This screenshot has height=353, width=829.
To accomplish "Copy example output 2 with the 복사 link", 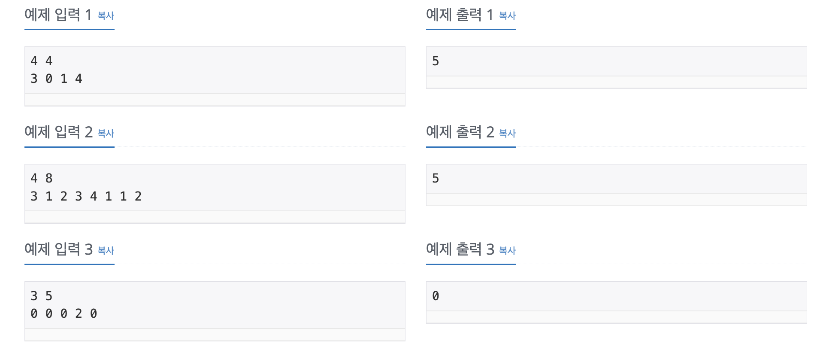I will point(507,134).
